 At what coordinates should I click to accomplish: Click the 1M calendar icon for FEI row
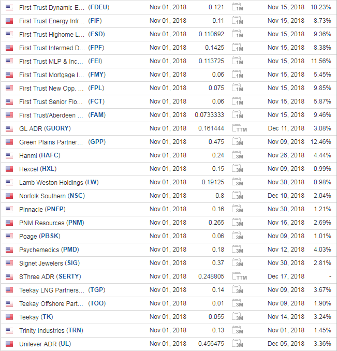[x=238, y=61]
